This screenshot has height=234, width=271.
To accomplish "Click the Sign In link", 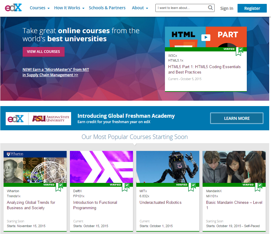I will [x=226, y=8].
